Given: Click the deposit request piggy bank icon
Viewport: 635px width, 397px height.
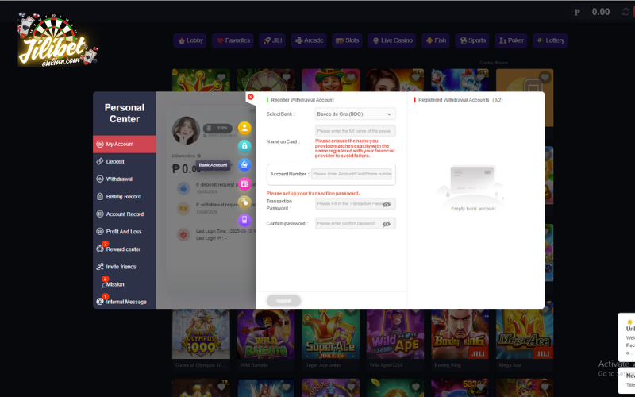Looking at the screenshot, I should (x=183, y=188).
